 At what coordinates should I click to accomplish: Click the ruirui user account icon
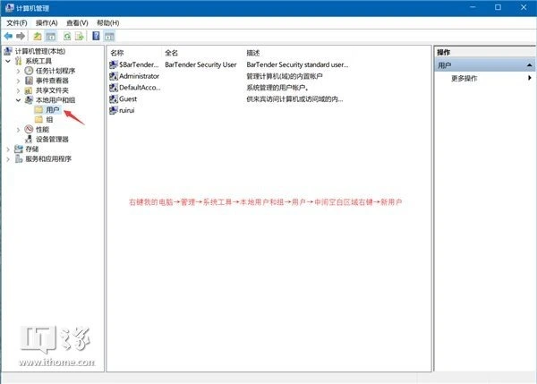tap(114, 110)
